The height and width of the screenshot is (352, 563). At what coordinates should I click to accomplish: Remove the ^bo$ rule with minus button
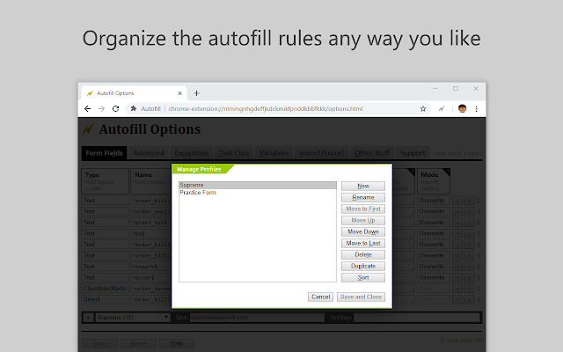[x=457, y=233]
